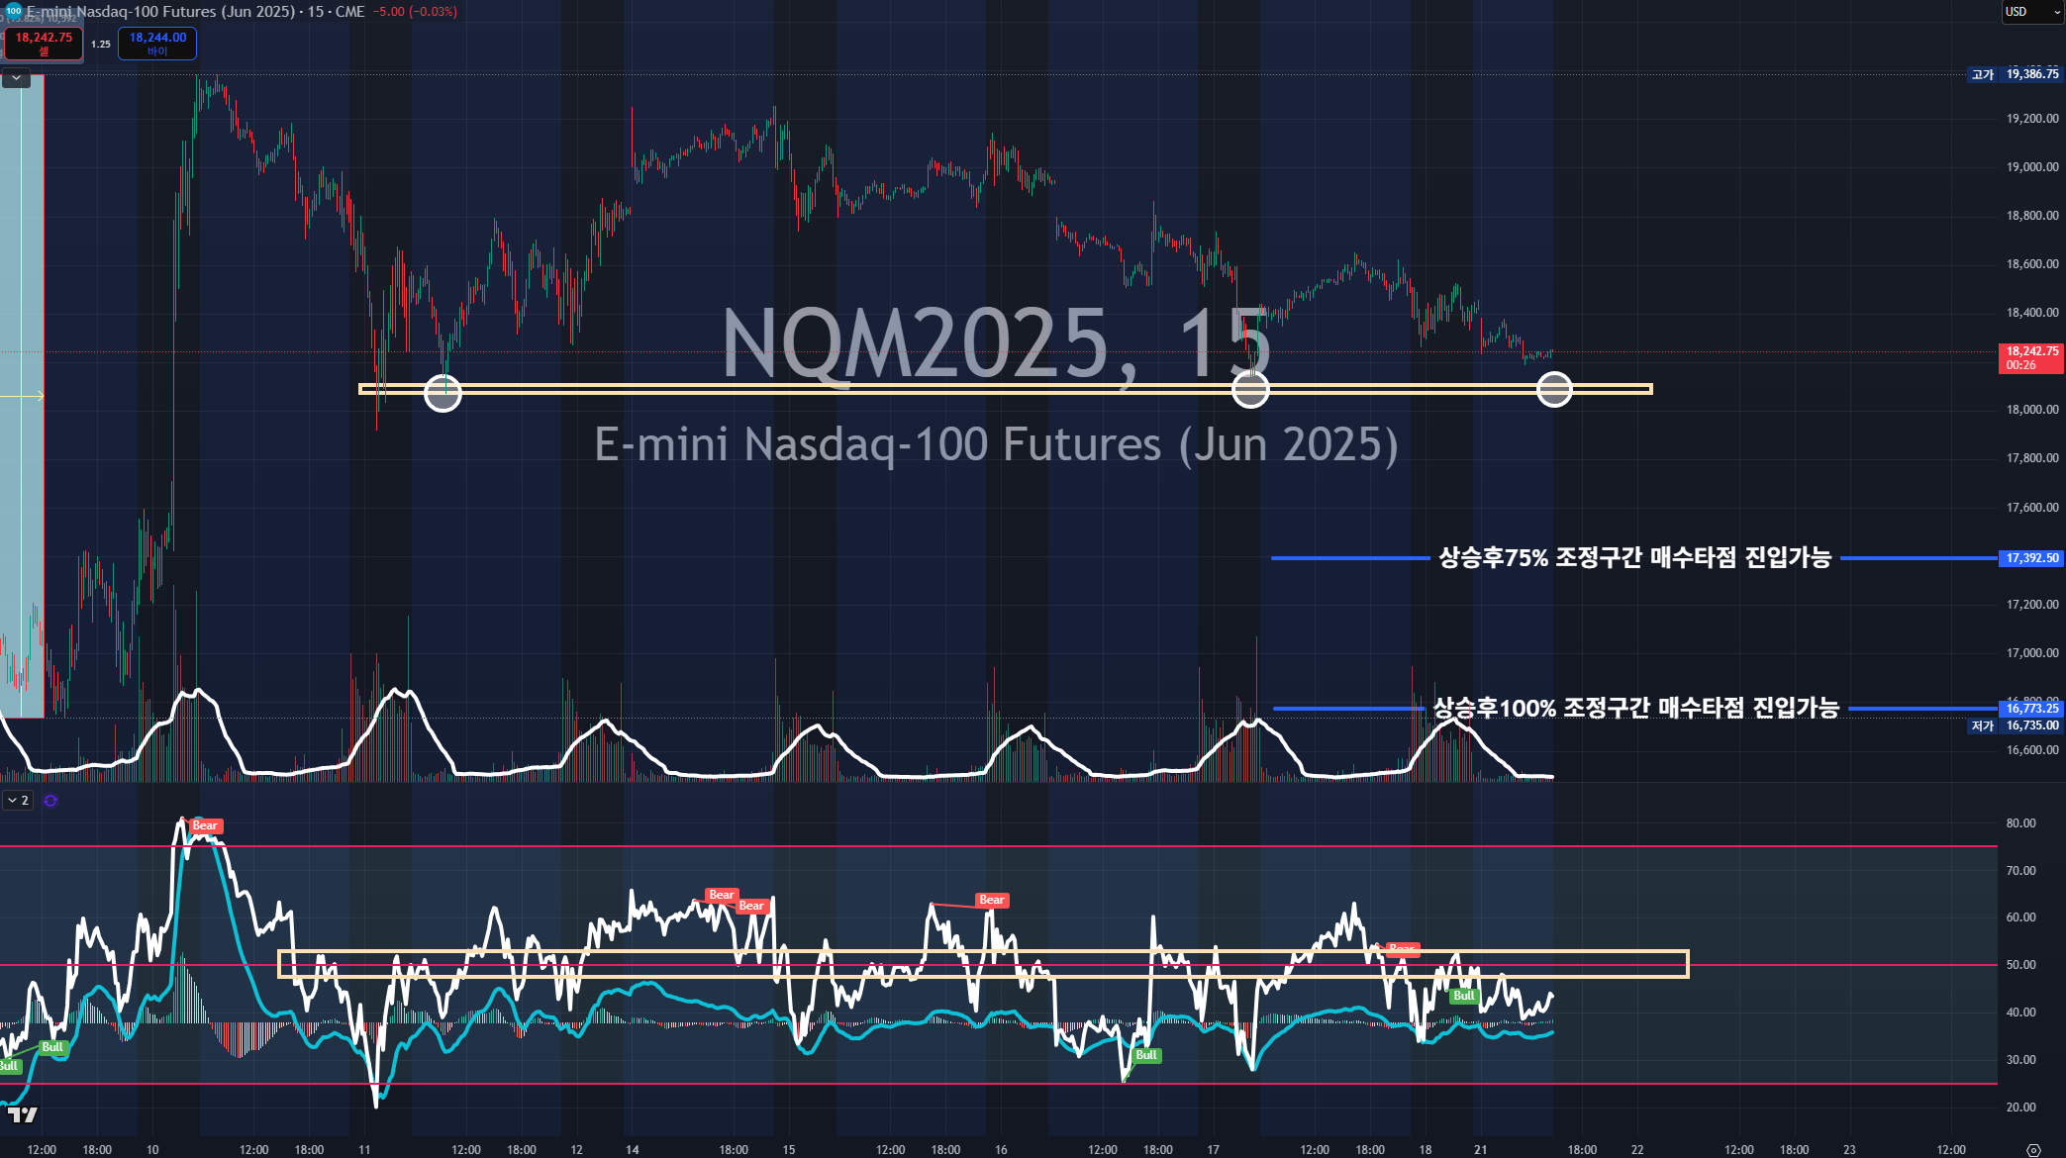Click date 23 on the time axis

pos(1849,1149)
